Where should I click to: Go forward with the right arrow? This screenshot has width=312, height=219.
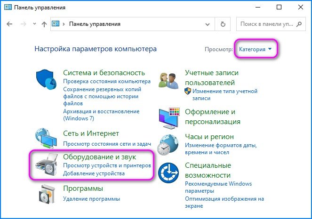23,24
